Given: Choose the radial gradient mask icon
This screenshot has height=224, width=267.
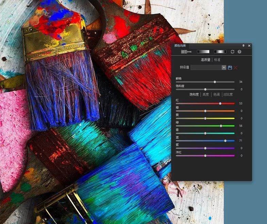Looking at the screenshot, I should tap(220, 52).
